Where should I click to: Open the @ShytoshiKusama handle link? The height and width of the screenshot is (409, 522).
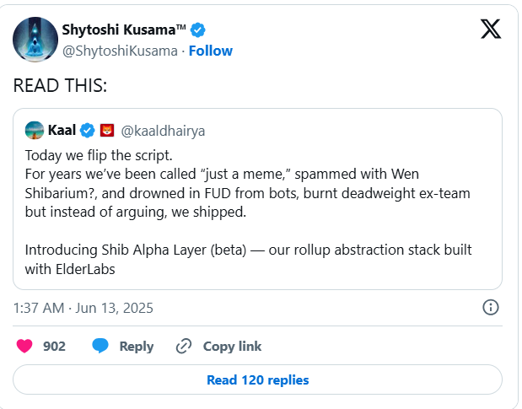click(120, 51)
